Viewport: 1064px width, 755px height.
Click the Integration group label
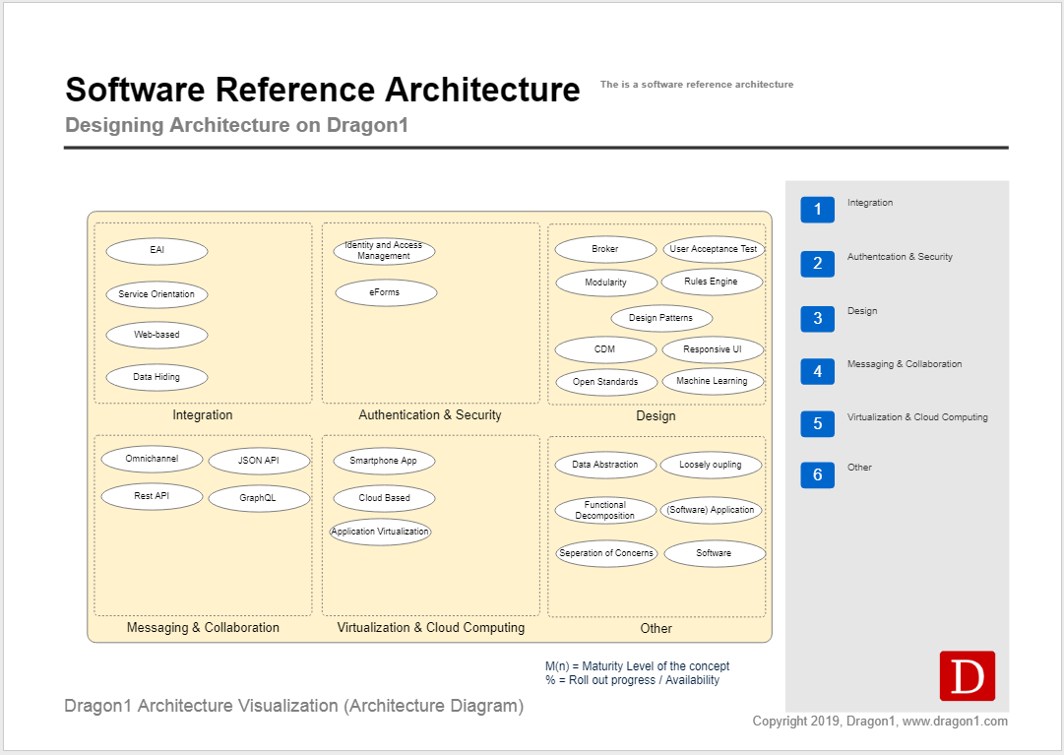coord(203,414)
